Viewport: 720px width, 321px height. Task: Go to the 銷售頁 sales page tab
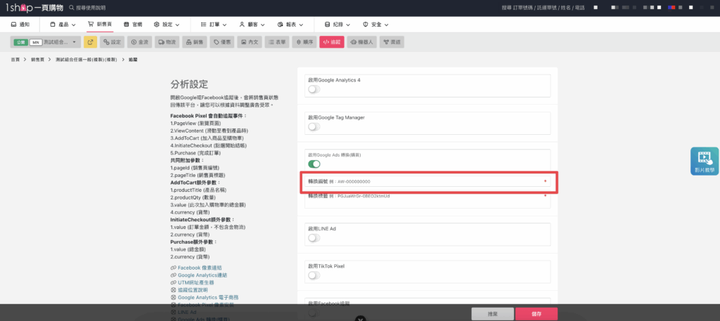click(100, 24)
